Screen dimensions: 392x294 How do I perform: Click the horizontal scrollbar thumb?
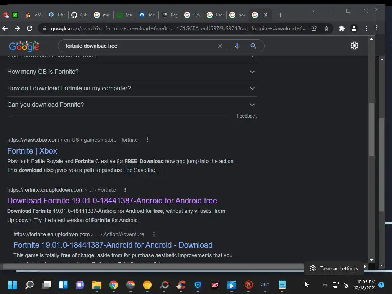coord(153,267)
